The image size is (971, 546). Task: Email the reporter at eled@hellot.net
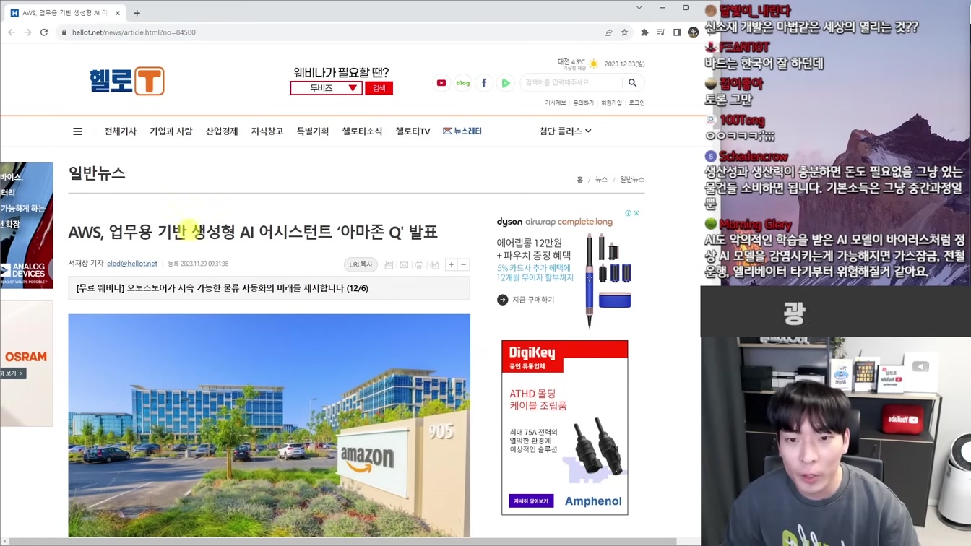(x=132, y=264)
